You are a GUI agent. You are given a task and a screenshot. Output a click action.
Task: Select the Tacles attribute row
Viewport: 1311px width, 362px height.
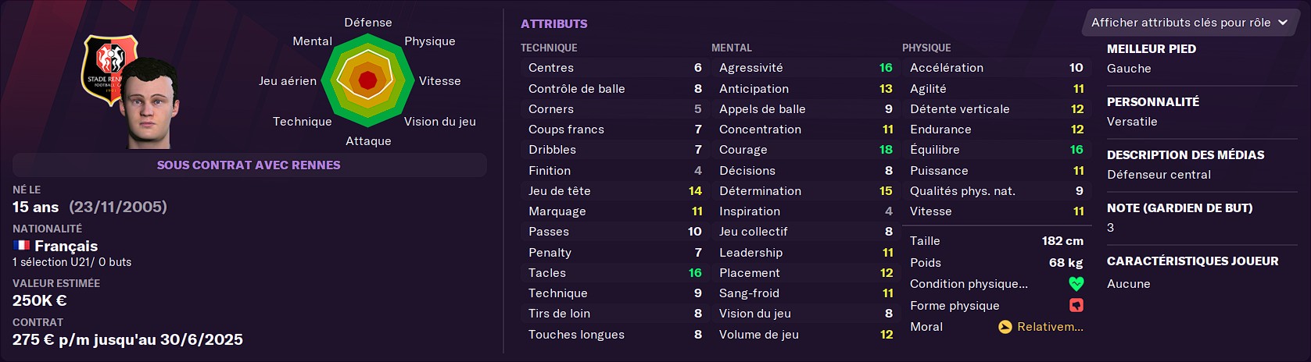[x=614, y=272]
